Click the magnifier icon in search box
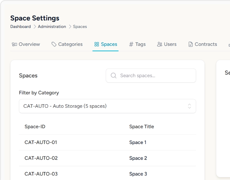230x180 pixels. tap(114, 75)
